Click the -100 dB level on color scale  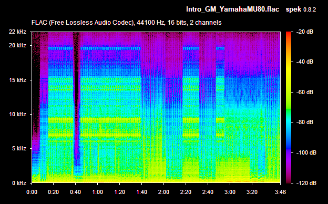(306, 153)
